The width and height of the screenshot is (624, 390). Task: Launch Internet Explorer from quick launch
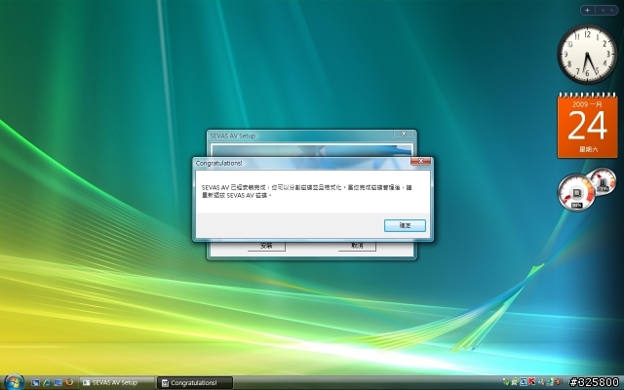tap(47, 383)
